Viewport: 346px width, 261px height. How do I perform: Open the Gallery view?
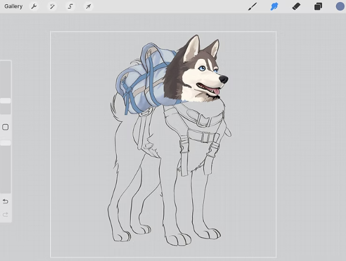[14, 6]
